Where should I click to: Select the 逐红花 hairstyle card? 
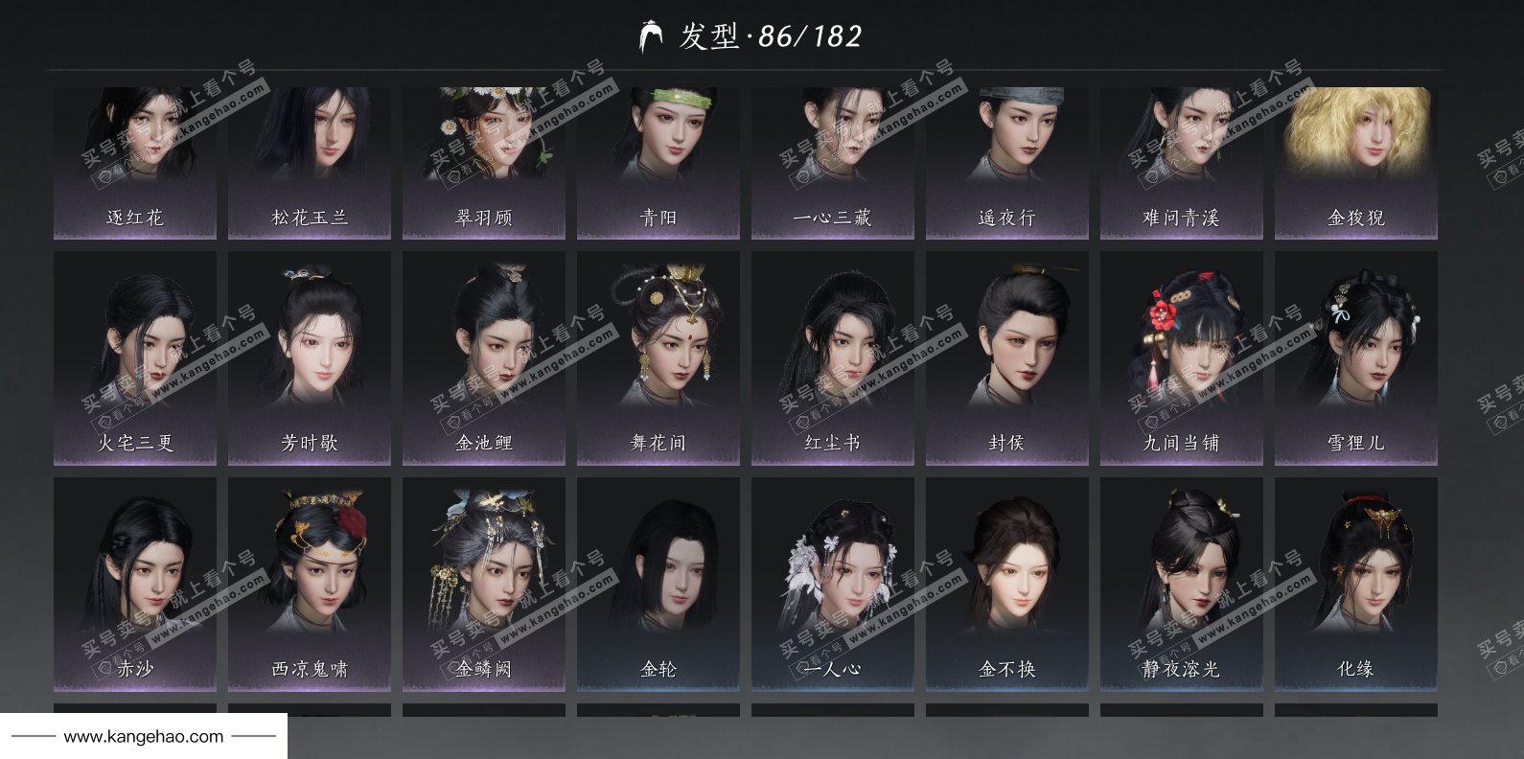(135, 163)
